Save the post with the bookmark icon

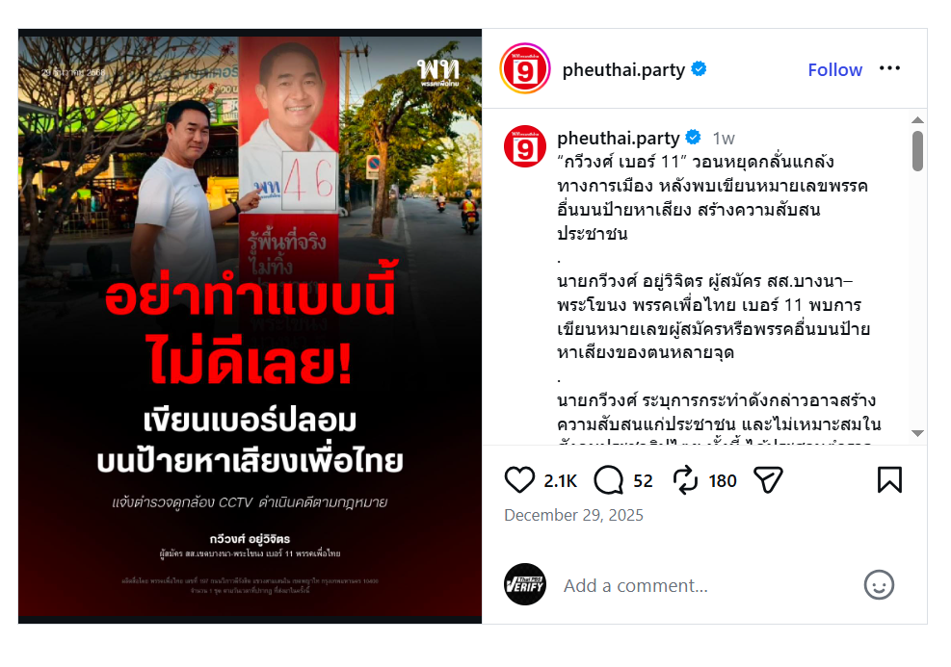coord(889,480)
